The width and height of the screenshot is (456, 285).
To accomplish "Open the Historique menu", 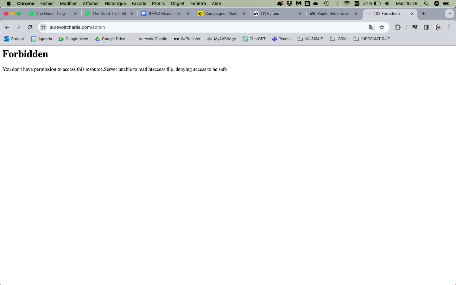I will click(x=115, y=3).
